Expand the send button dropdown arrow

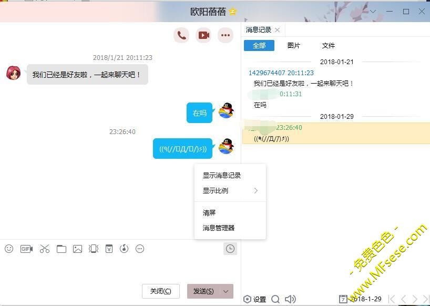(226, 291)
